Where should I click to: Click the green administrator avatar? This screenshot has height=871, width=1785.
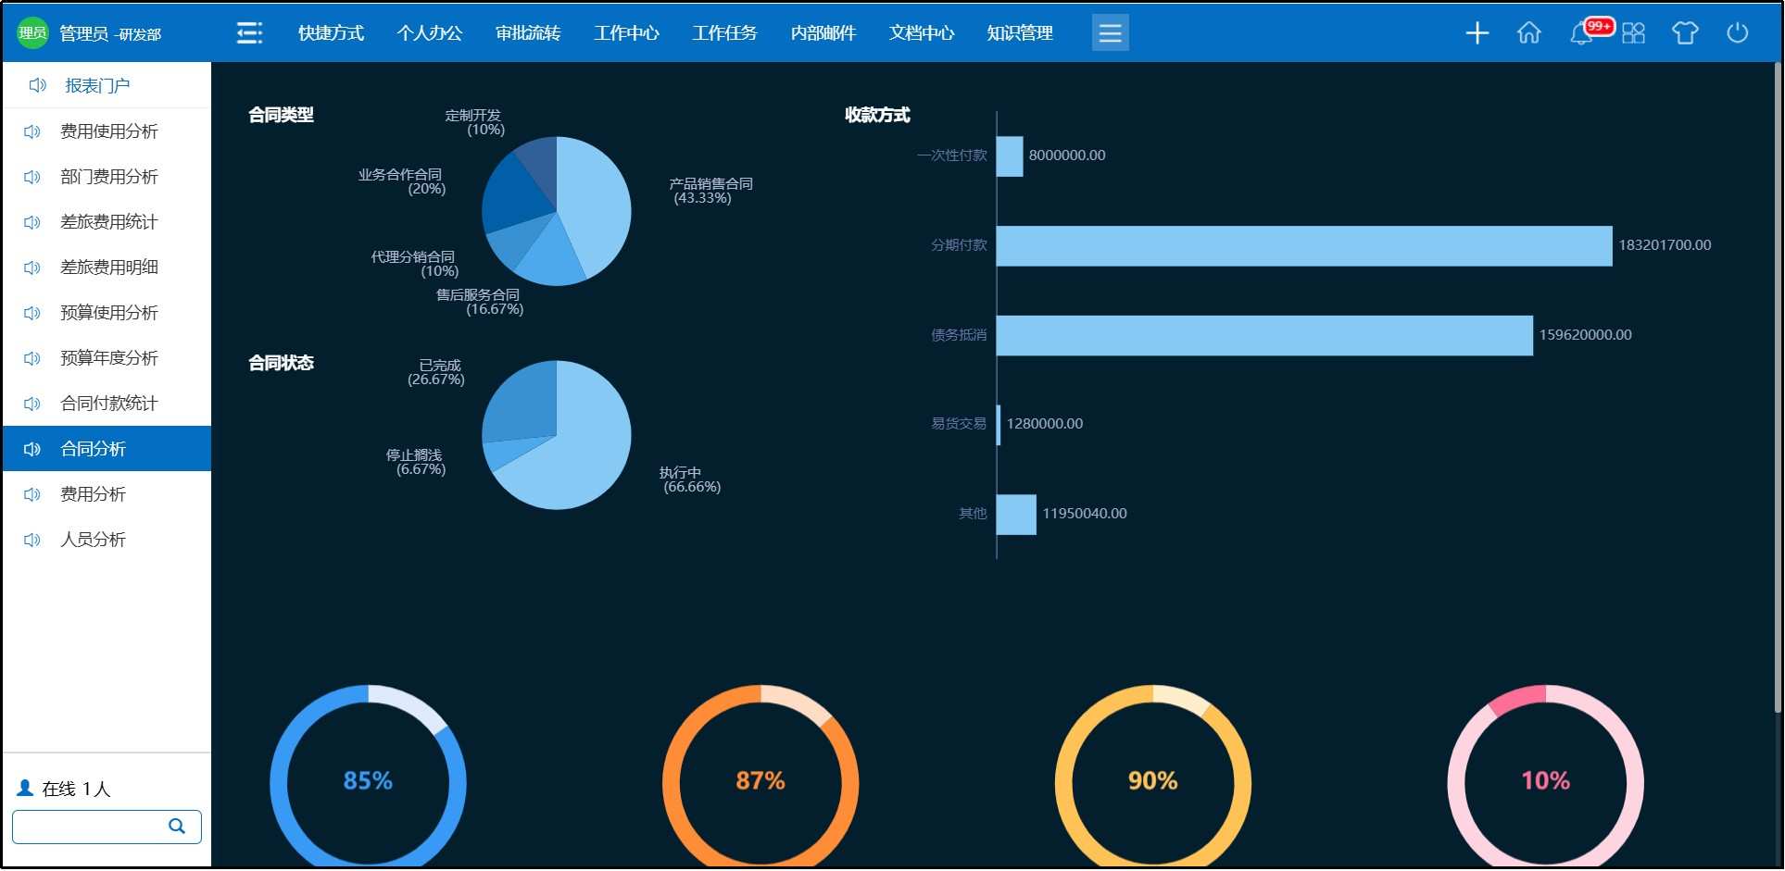[x=32, y=33]
